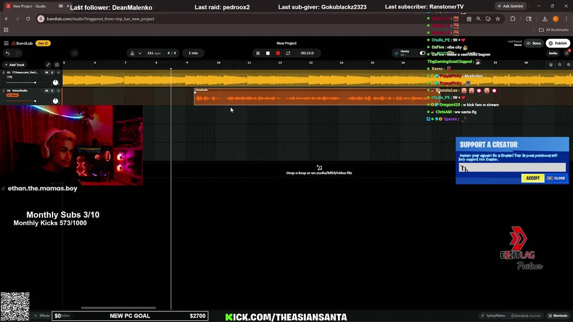Image resolution: width=573 pixels, height=322 pixels.
Task: Open the Lyrics/Notes panel
Action: [494, 316]
